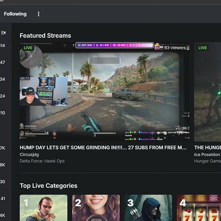Open the number 3 hooded archer category card

(x=148, y=208)
